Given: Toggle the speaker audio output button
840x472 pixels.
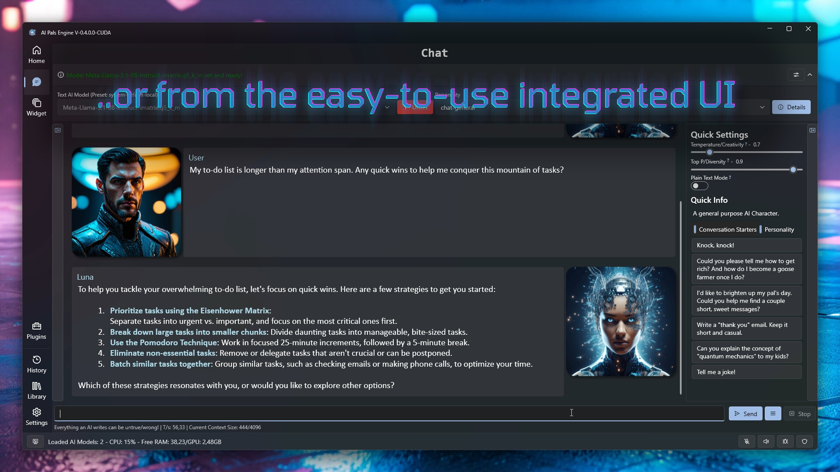Looking at the screenshot, I should click(766, 441).
